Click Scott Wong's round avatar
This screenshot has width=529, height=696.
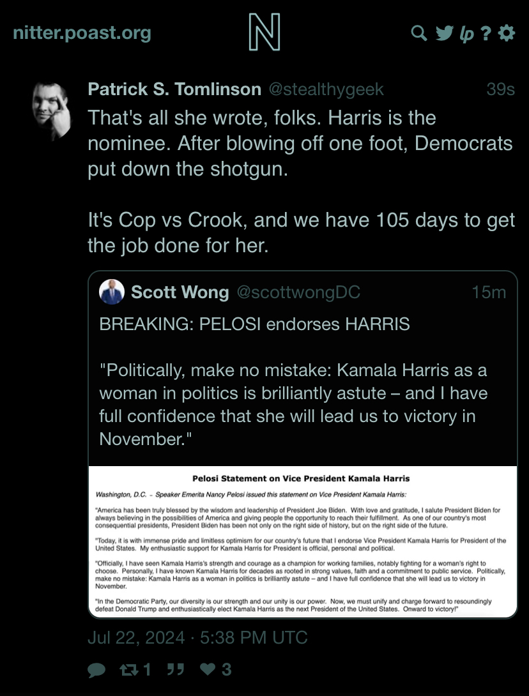[x=111, y=292]
